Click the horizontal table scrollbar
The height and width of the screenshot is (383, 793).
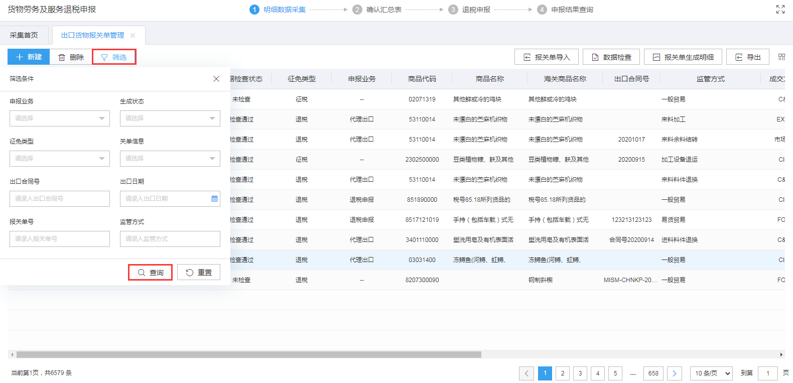pyautogui.click(x=248, y=354)
